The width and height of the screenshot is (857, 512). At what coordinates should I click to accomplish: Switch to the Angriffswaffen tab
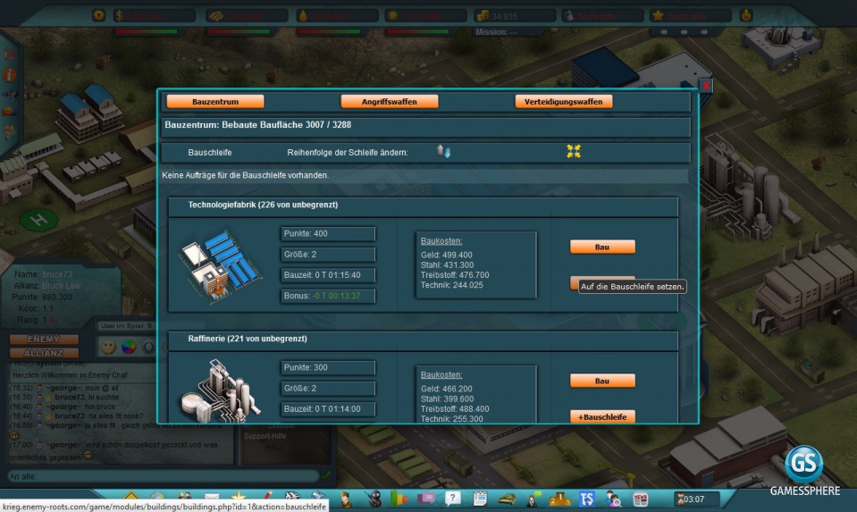click(x=389, y=102)
